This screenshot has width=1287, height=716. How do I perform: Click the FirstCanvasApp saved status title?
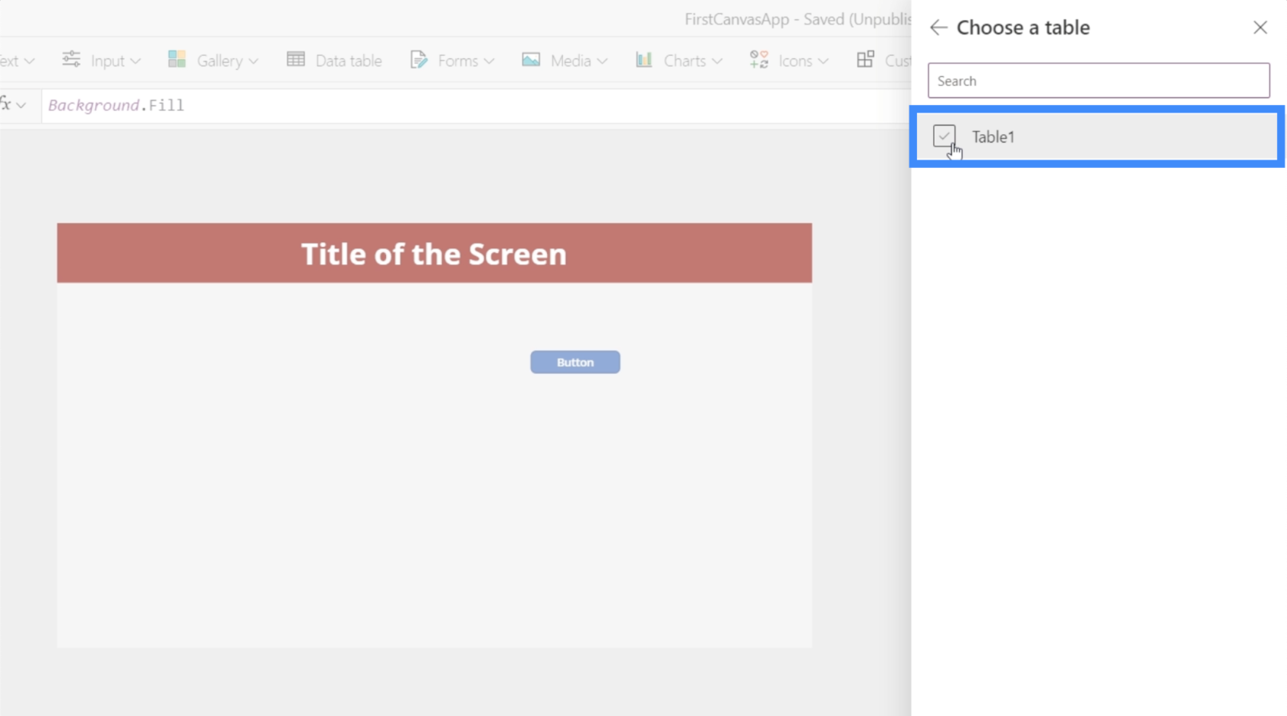coord(797,19)
